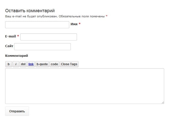
Task: Apply italic with the 'i' button
Action: pyautogui.click(x=16, y=64)
